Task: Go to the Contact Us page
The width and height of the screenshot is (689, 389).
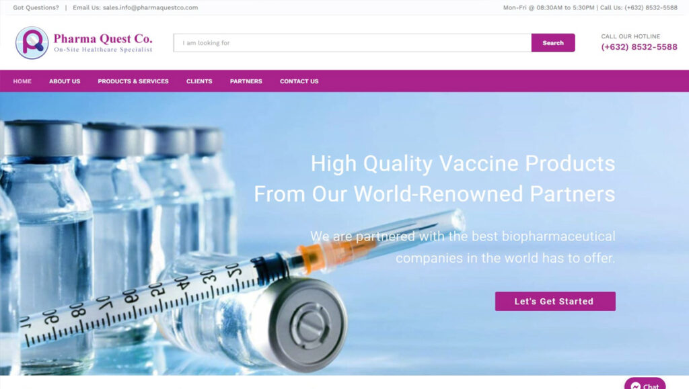Action: point(299,81)
